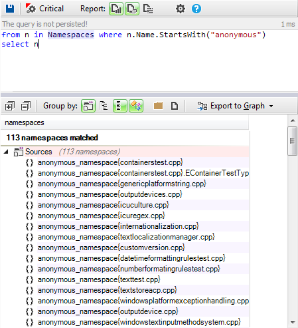The image size is (298, 328).
Task: Select anonymous_namespace{icuregex.cpp} entry
Action: 101,216
